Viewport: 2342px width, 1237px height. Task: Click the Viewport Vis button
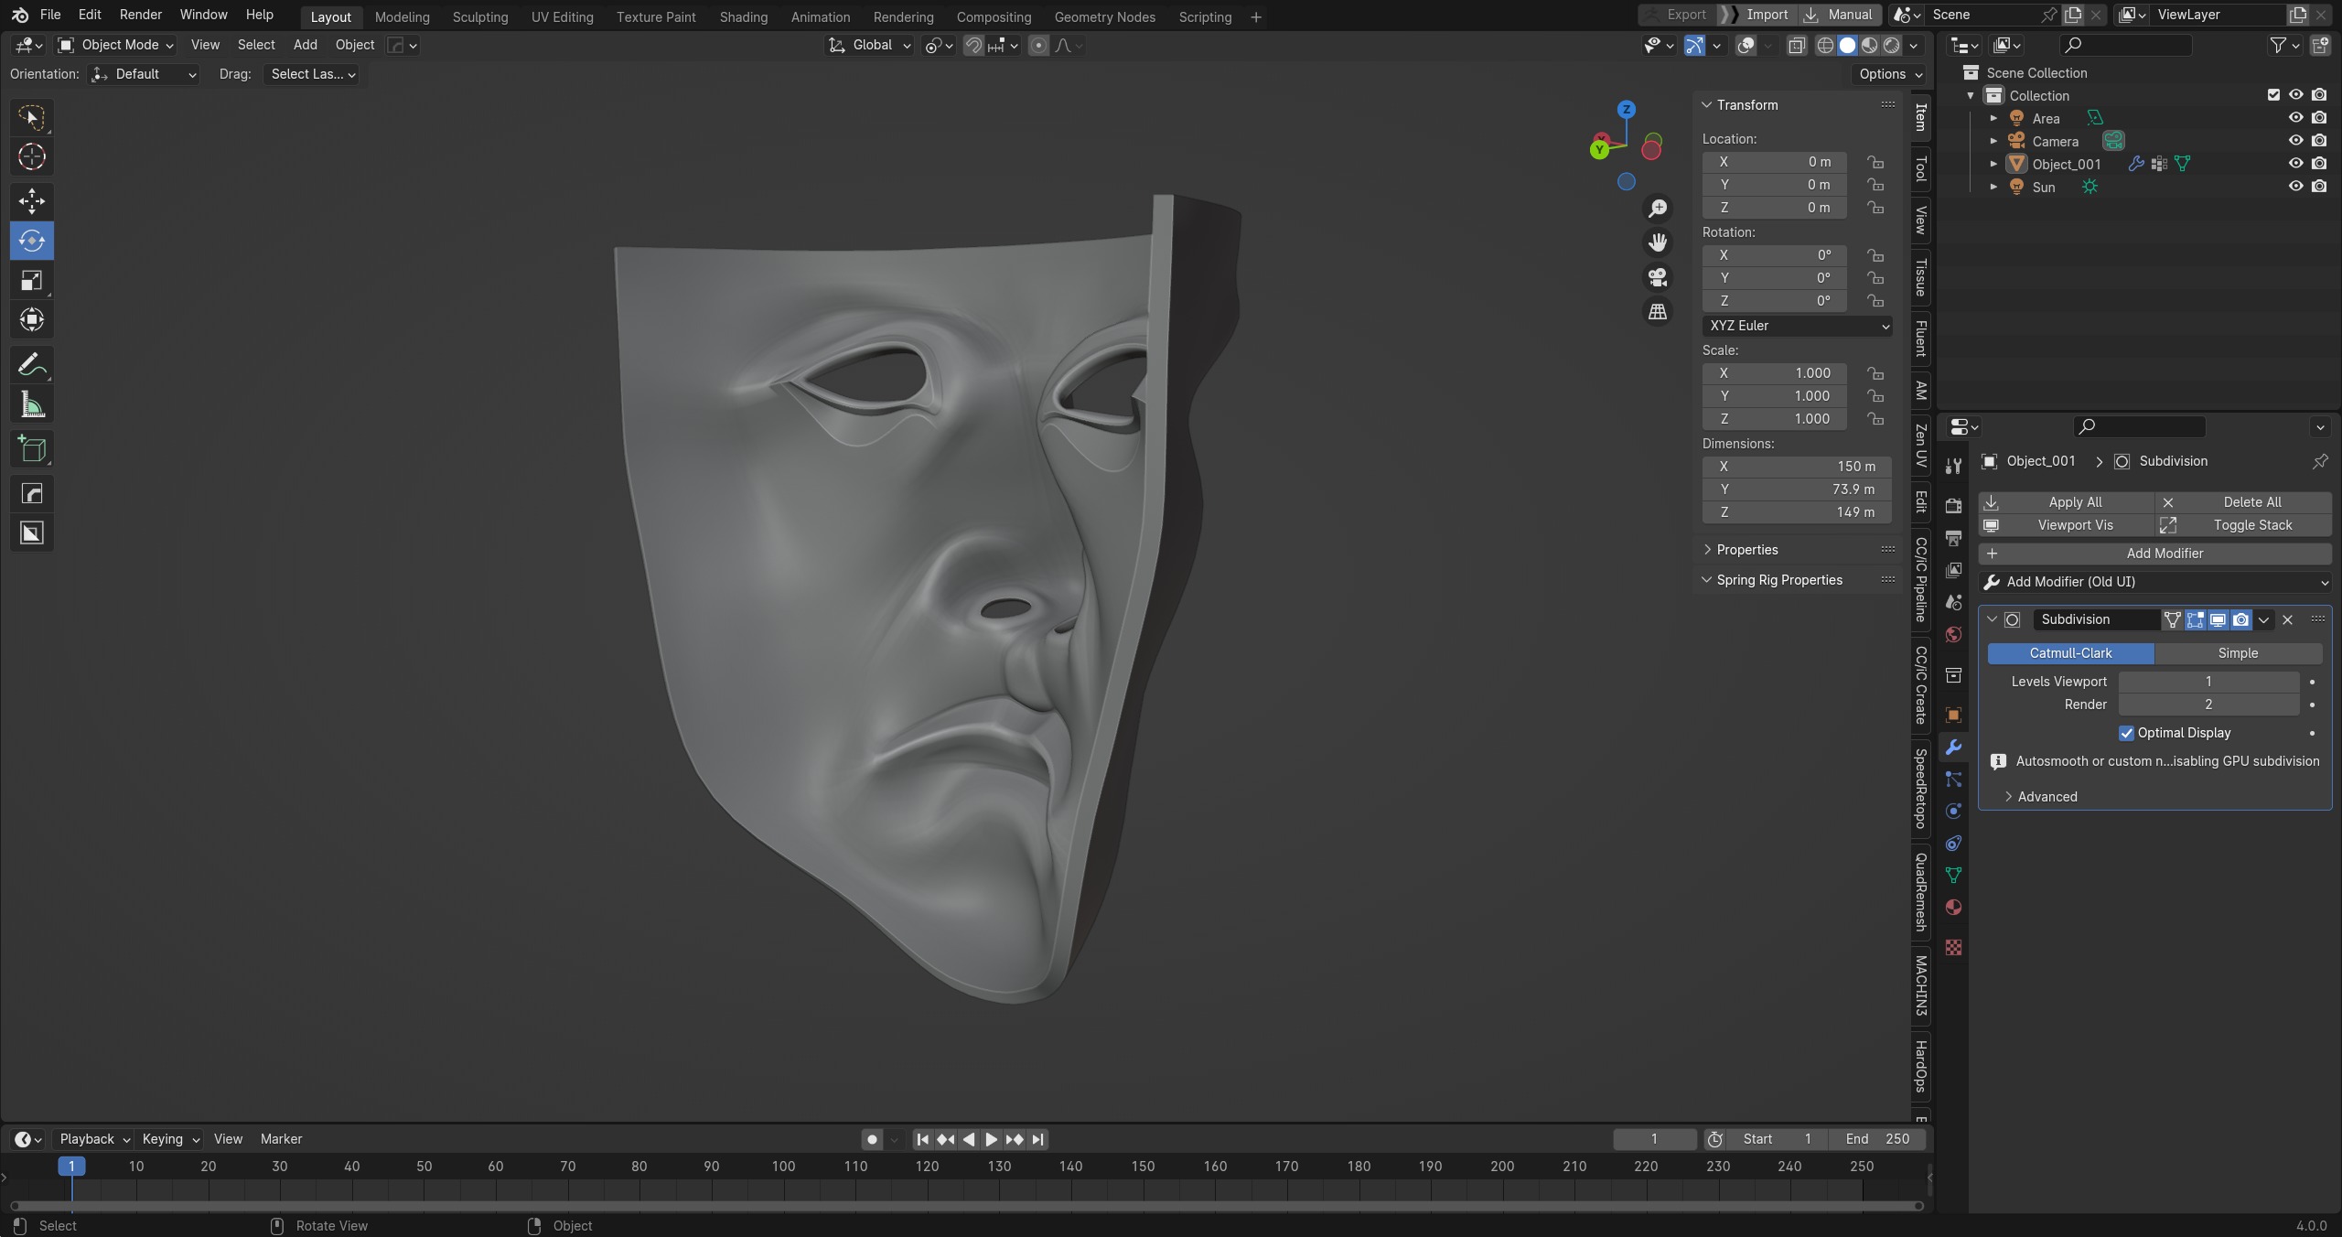pos(2067,525)
